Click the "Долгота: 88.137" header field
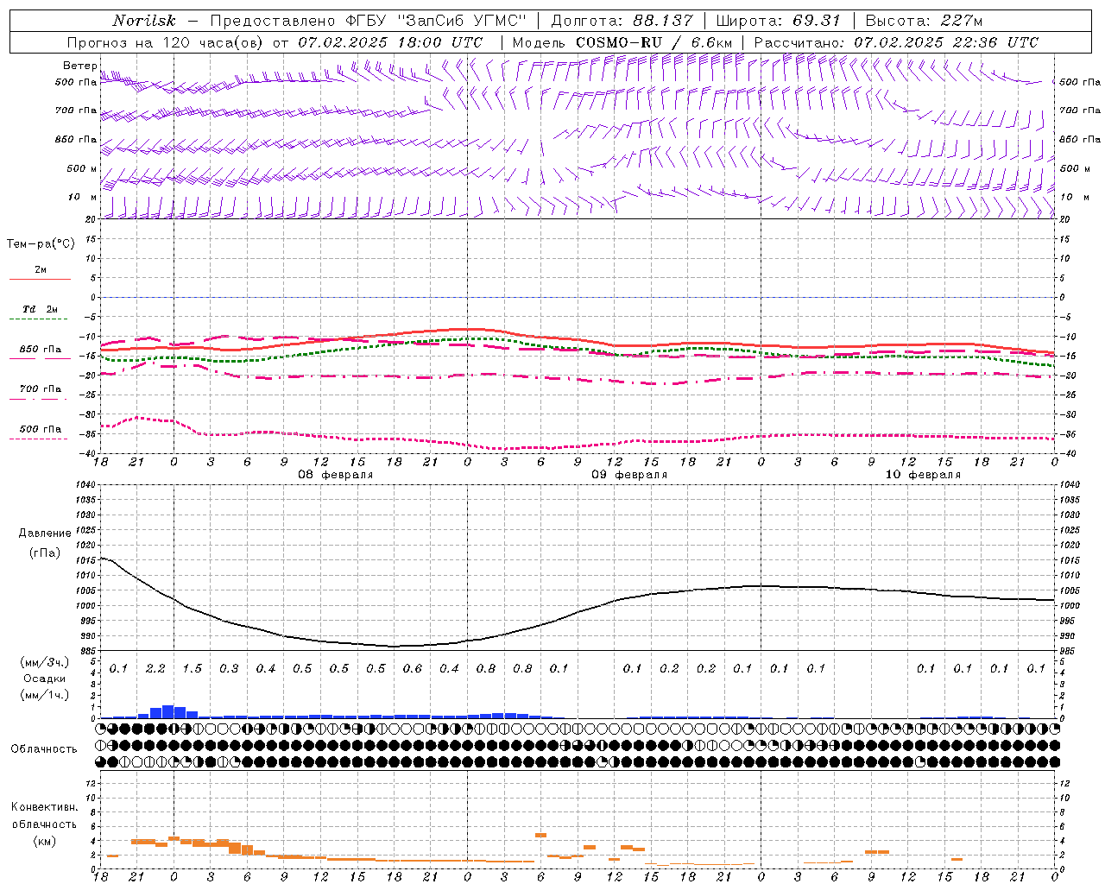 (x=622, y=21)
